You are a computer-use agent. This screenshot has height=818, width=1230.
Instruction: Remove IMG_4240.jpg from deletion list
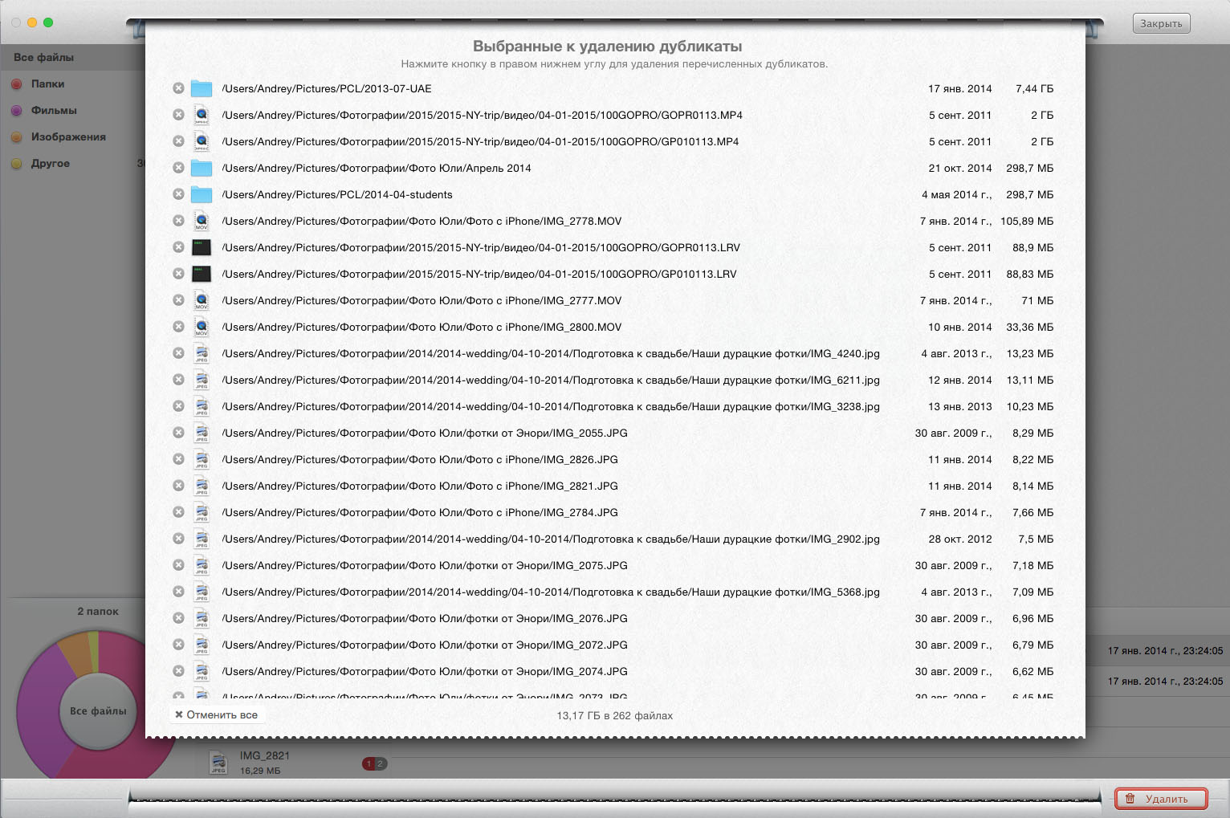point(178,353)
